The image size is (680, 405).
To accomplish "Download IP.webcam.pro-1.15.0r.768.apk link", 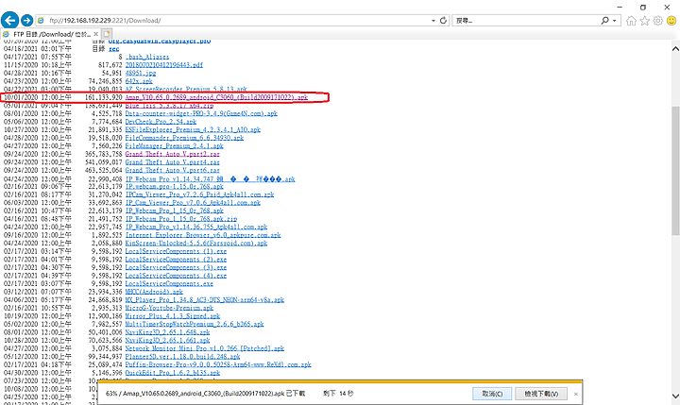I will click(175, 187).
